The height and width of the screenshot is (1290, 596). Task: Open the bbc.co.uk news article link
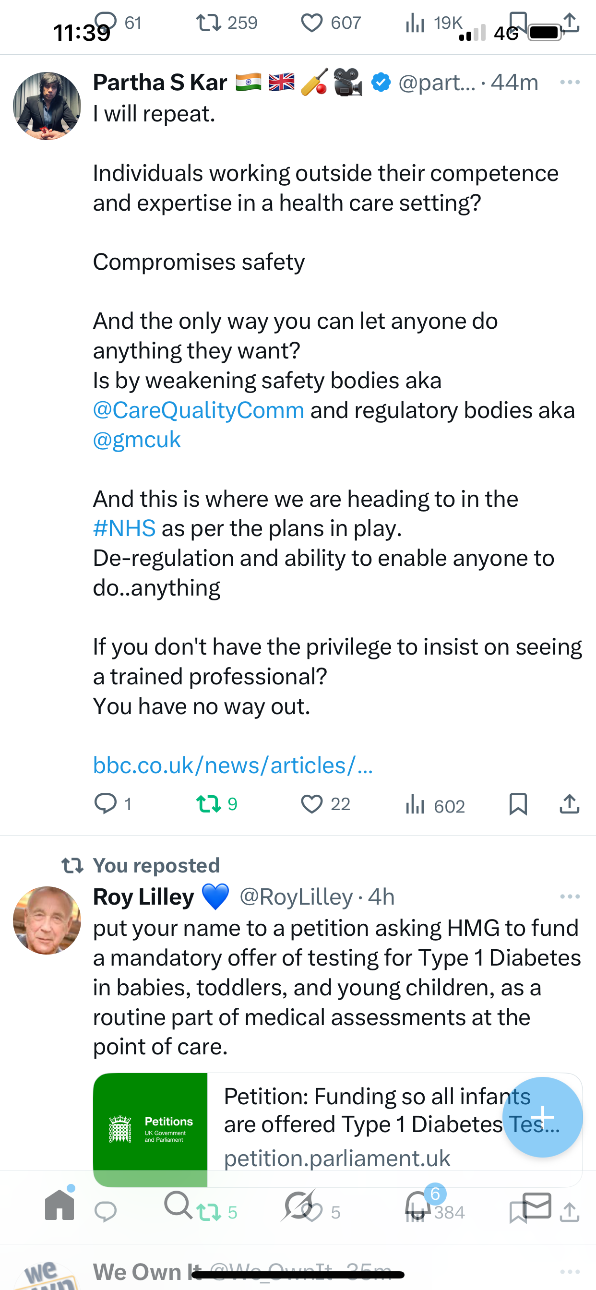tap(233, 765)
